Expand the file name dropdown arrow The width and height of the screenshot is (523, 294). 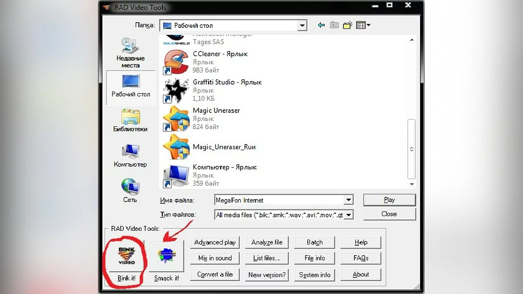[x=348, y=200]
